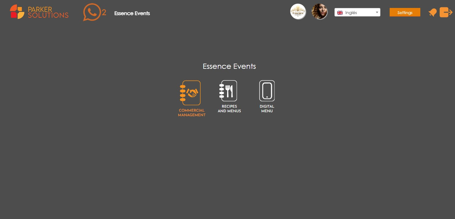Screen dimensions: 455x219
Task: Open notifications via the bell icon
Action: 433,12
